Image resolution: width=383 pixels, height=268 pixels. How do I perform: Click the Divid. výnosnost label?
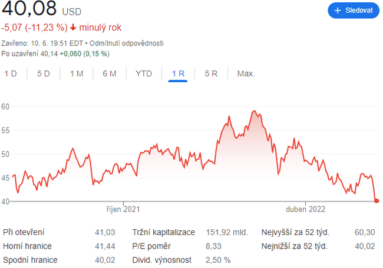(x=161, y=260)
